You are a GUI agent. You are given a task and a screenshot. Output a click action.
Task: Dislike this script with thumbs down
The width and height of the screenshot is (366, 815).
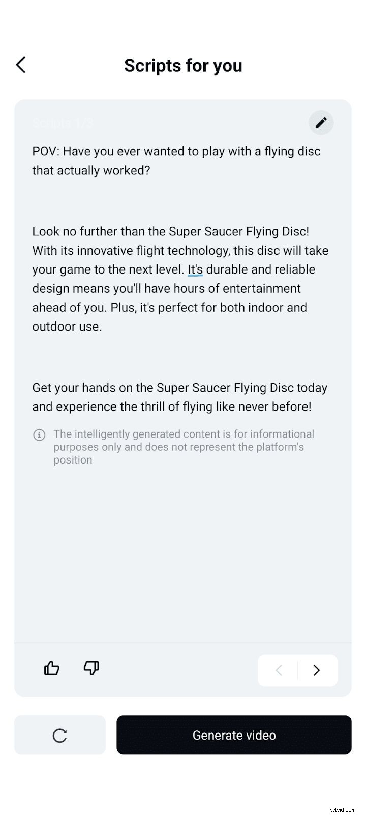coord(91,668)
